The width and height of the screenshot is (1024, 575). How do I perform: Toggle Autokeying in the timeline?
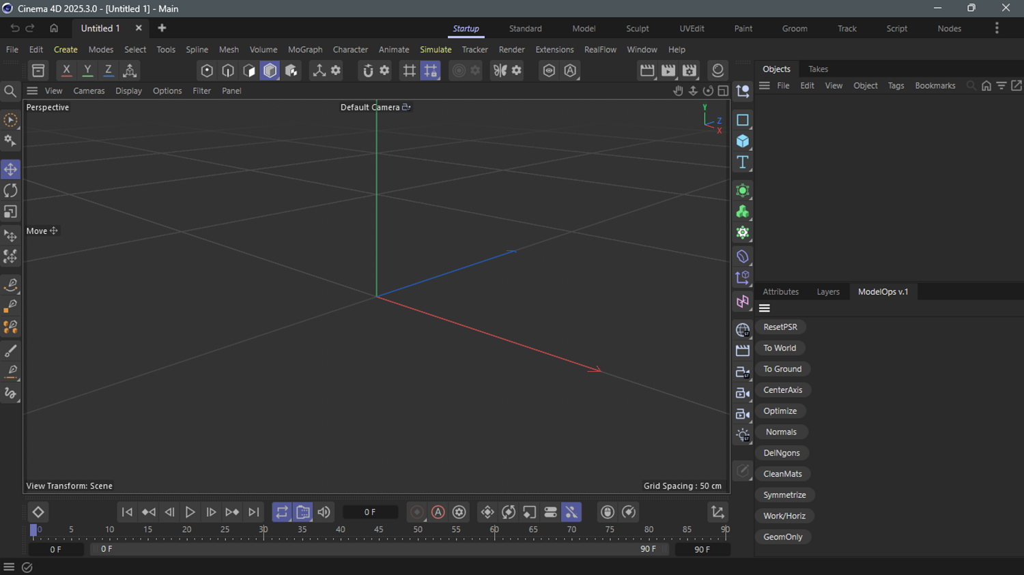point(438,512)
